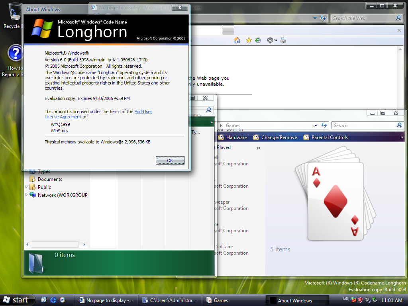Expand Network (WORKGROUP) tree node
Viewport: 408px width, 306px height.
click(x=26, y=194)
